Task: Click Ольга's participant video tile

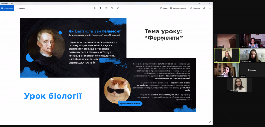Action: (227, 70)
